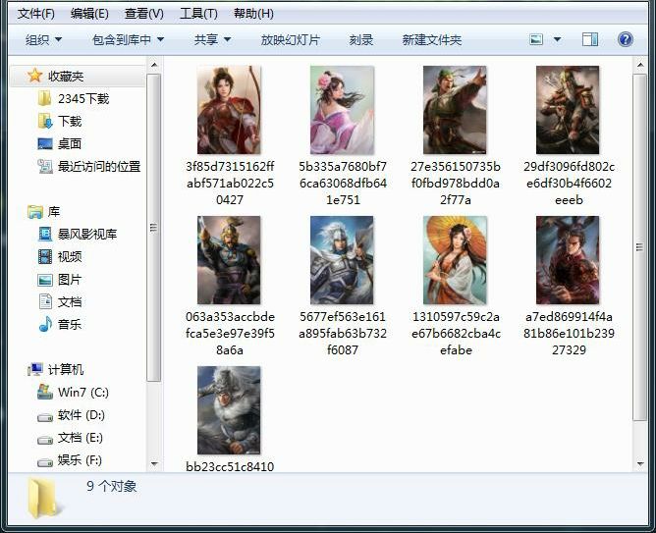Click the 暴风影视库 icon
The width and height of the screenshot is (656, 533).
coord(45,234)
